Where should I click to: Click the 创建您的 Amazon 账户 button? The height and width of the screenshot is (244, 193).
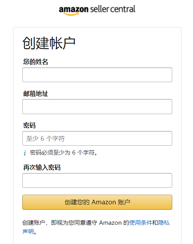coord(97,202)
